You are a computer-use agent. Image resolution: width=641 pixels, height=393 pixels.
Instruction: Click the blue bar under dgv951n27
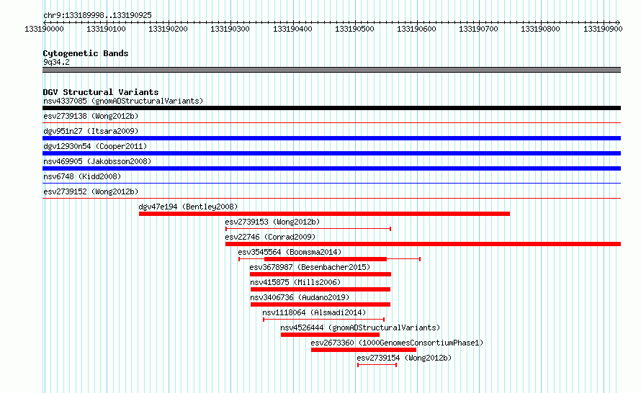tap(331, 138)
